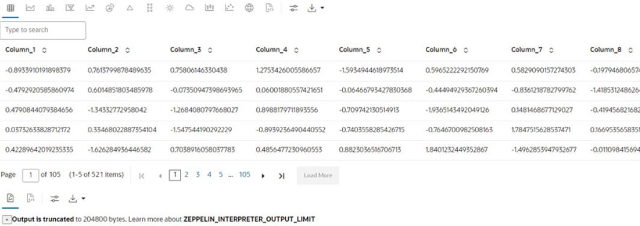Sort by Column_1
The image size is (640, 226).
[x=44, y=50]
